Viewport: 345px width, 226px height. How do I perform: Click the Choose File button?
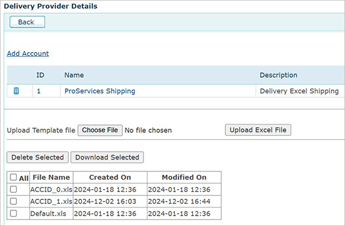(100, 130)
